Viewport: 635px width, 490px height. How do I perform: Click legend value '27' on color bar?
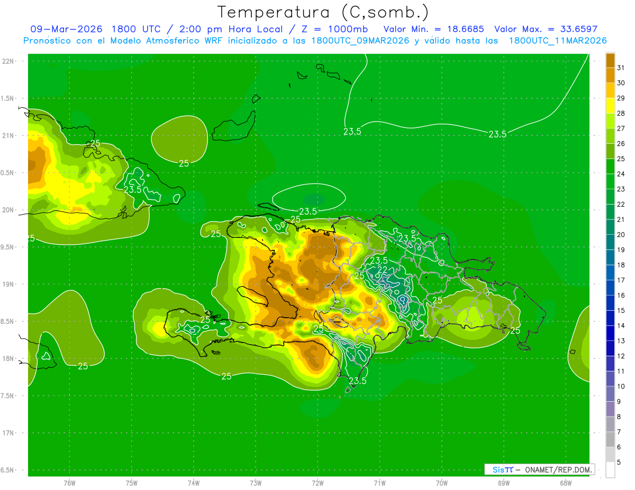tap(621, 128)
